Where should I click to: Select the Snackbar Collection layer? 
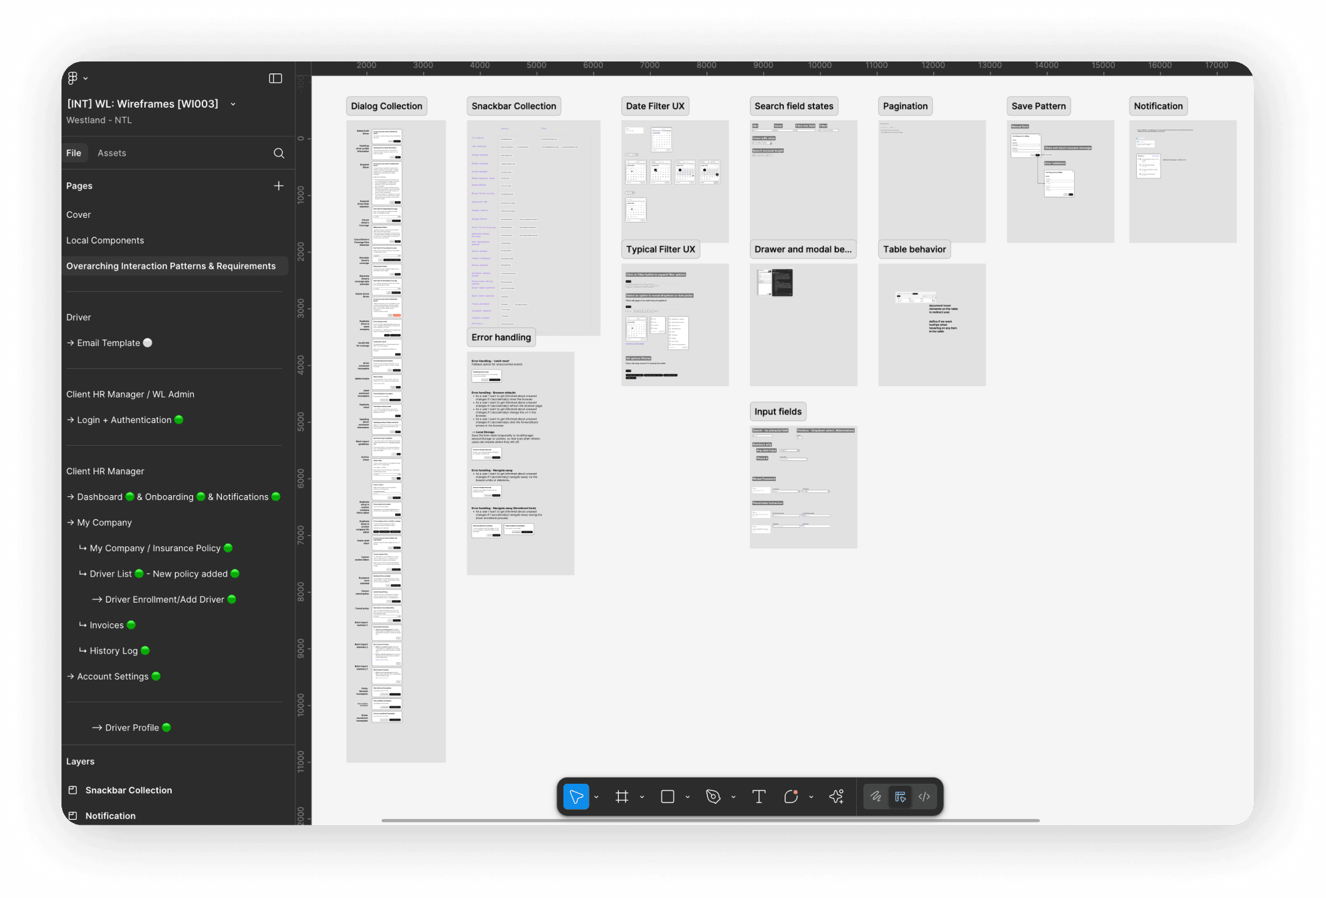click(128, 790)
